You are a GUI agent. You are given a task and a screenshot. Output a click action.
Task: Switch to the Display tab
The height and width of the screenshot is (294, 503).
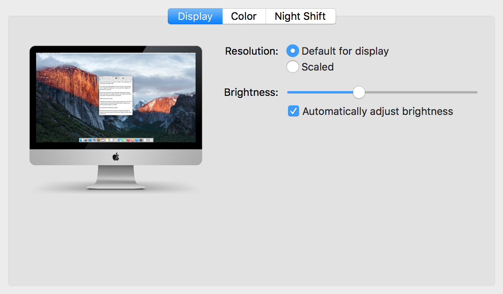point(195,16)
